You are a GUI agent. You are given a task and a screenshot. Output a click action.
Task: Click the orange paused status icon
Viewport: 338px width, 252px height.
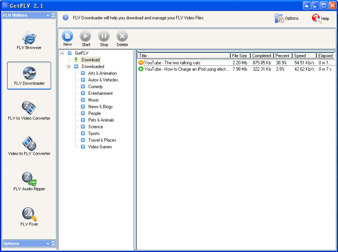pyautogui.click(x=141, y=62)
